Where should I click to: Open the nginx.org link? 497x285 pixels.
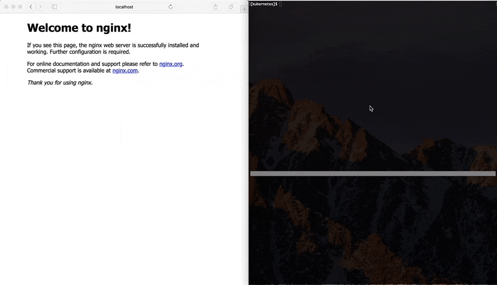[x=171, y=64]
